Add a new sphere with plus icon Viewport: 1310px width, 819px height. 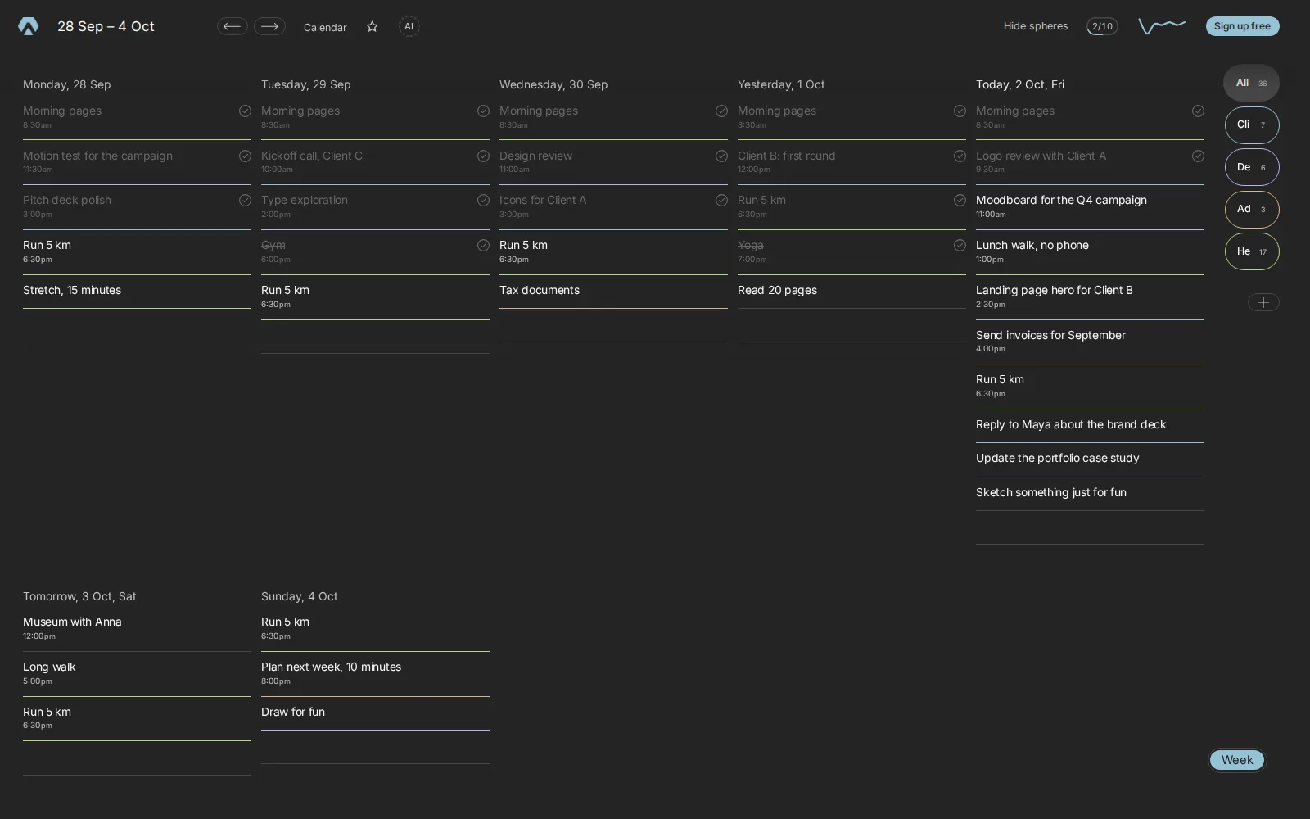point(1263,302)
